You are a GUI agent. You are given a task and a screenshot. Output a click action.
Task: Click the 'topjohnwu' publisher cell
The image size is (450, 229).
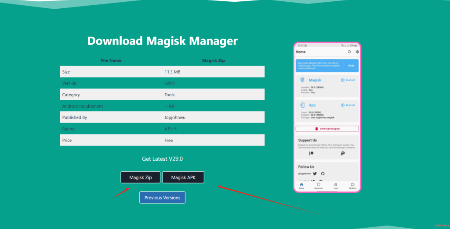tap(174, 117)
